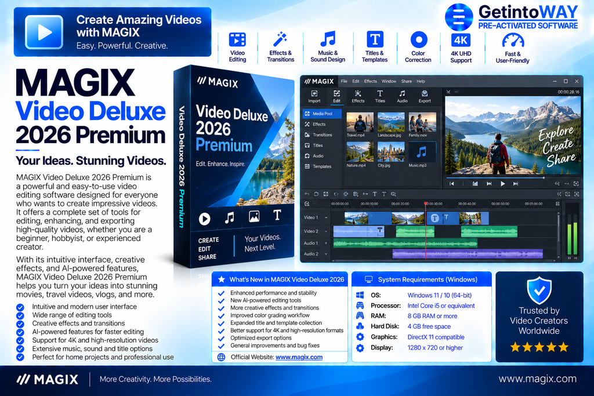Open the File menu
The image size is (594, 396).
344,81
